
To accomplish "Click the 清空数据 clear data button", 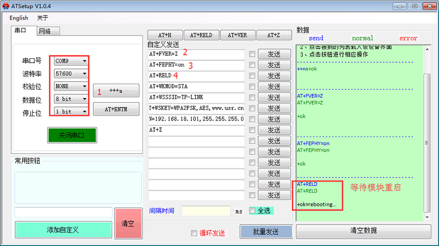I will click(x=363, y=231).
